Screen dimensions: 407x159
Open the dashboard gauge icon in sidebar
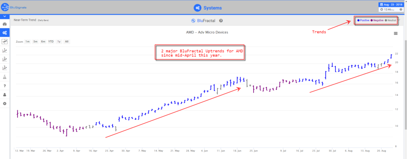[x=4, y=24]
